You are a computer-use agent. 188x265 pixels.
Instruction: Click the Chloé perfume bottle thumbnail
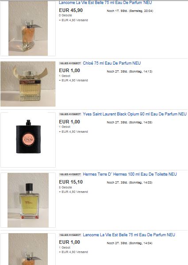tap(28, 84)
